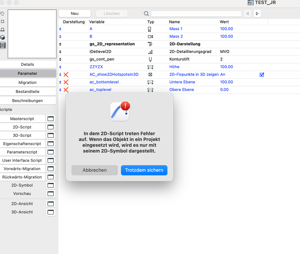This screenshot has width=300, height=254.
Task: Open User Interface Script window icon
Action: [50, 160]
